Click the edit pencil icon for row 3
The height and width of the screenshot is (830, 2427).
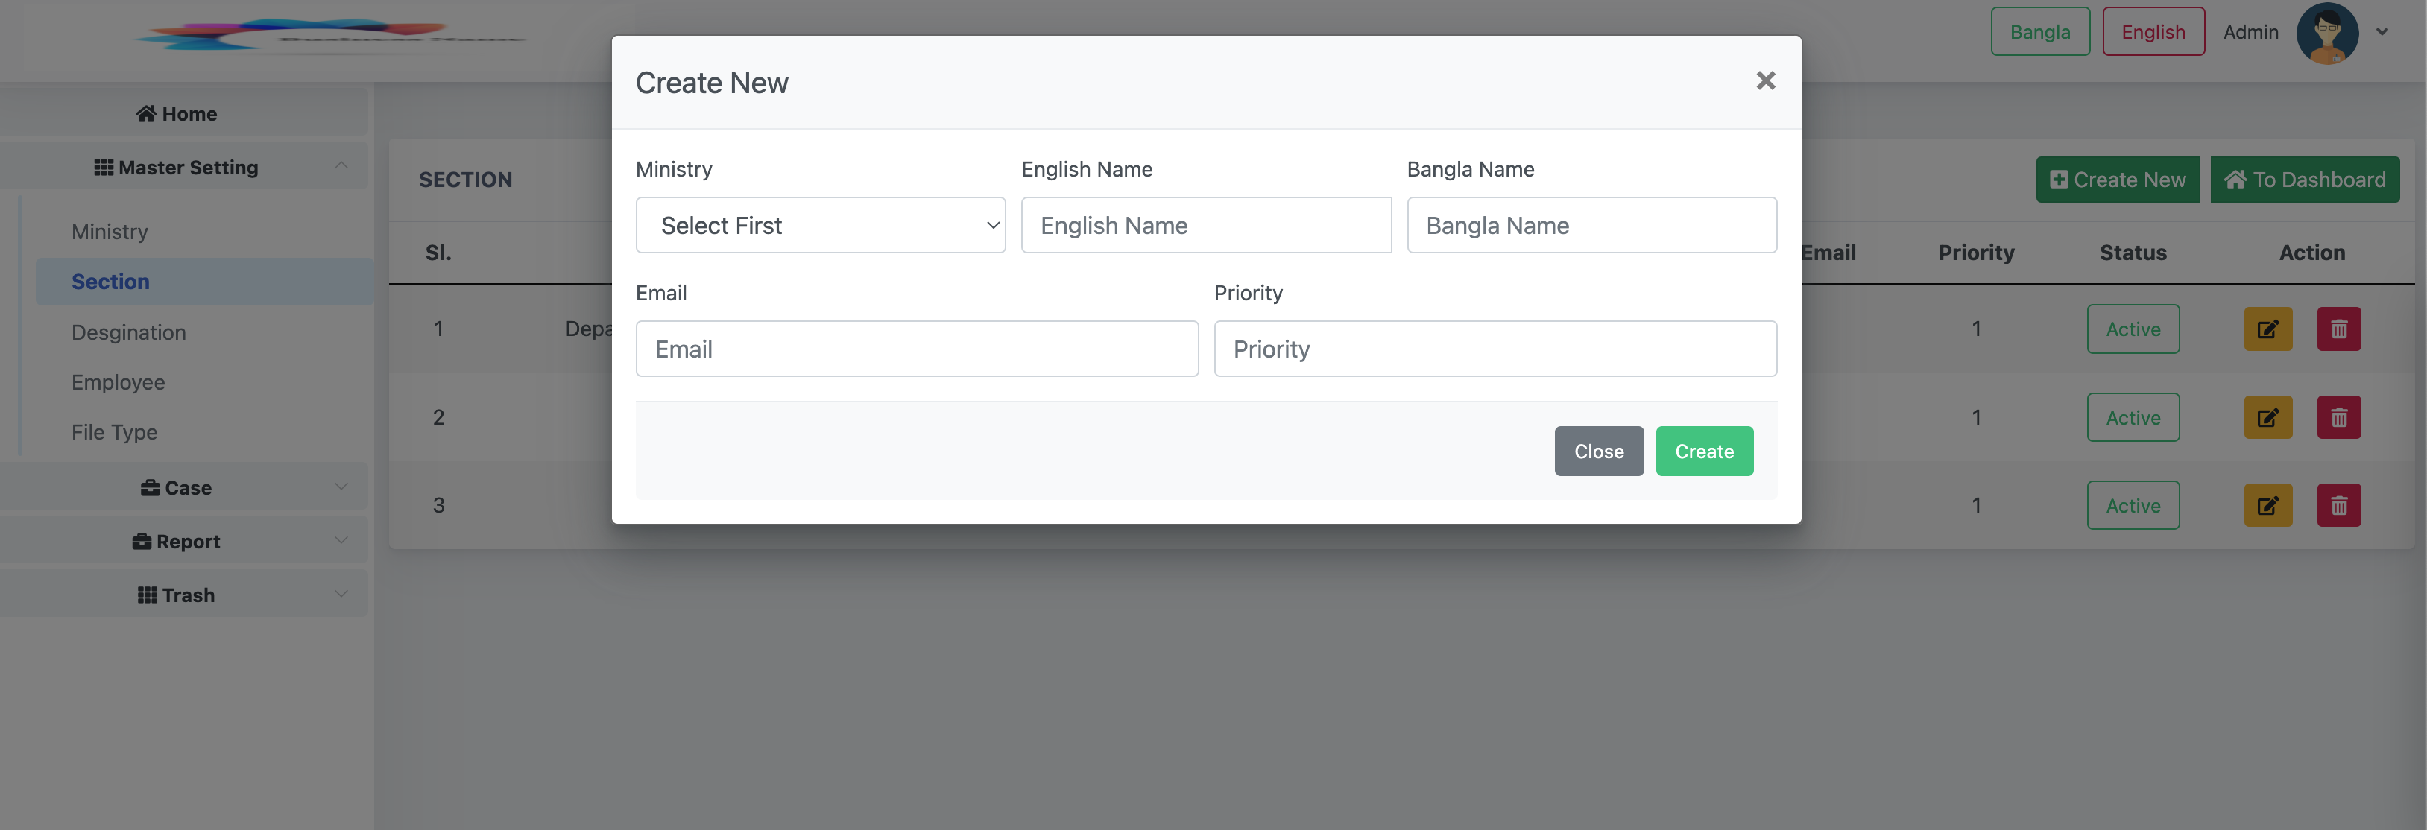click(2267, 506)
